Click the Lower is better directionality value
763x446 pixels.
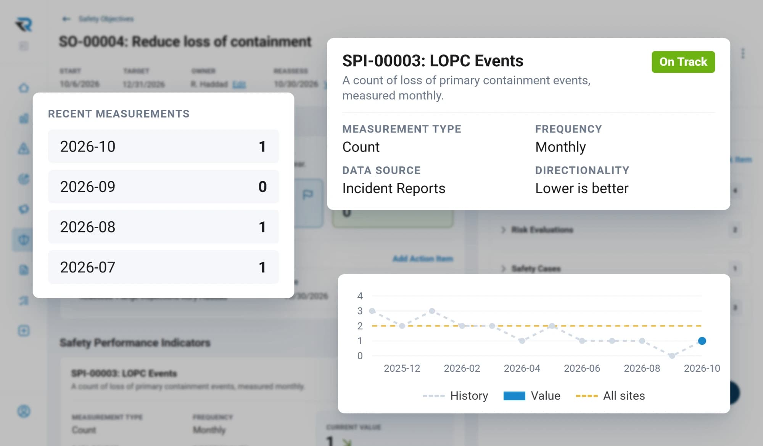click(582, 189)
